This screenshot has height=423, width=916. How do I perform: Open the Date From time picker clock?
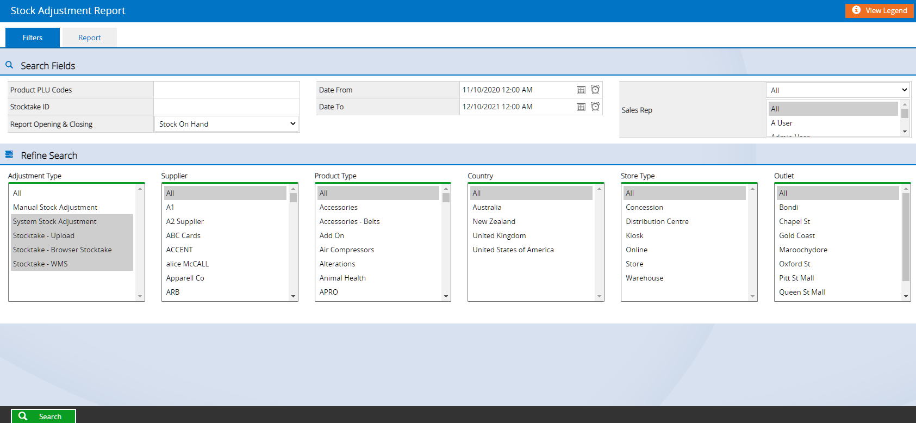[x=595, y=90]
